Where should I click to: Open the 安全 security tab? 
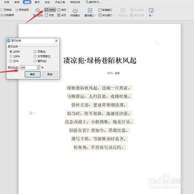tap(47, 2)
